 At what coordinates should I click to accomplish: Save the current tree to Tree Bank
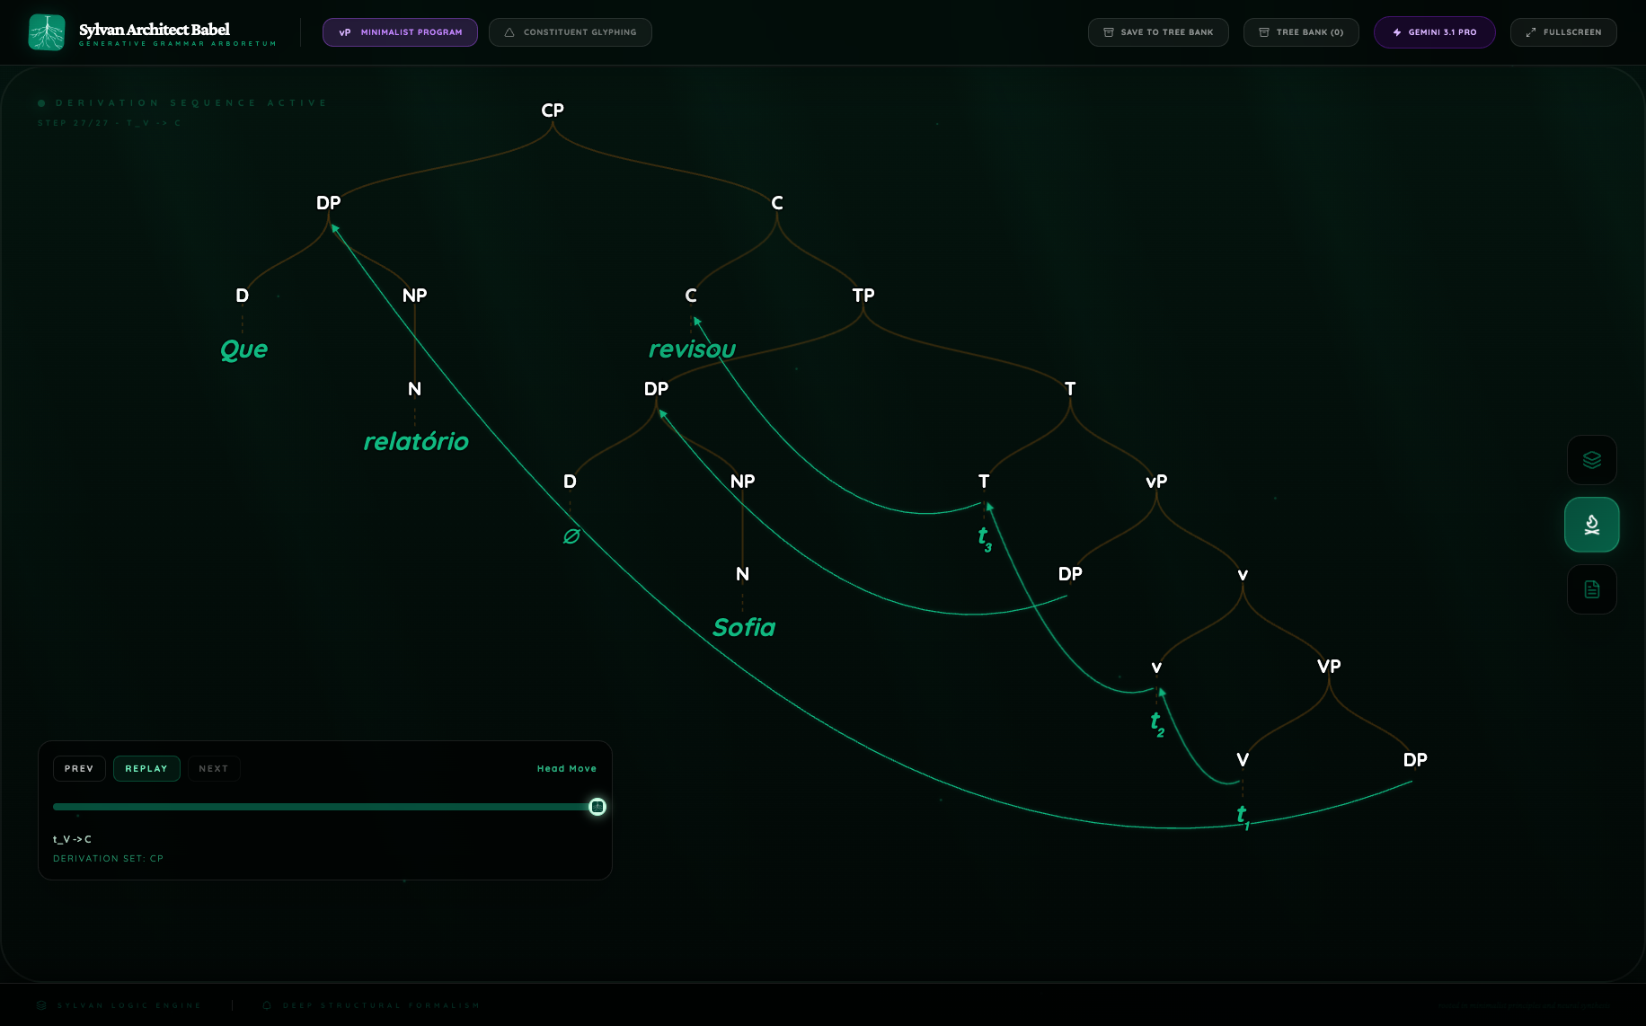[x=1157, y=32]
